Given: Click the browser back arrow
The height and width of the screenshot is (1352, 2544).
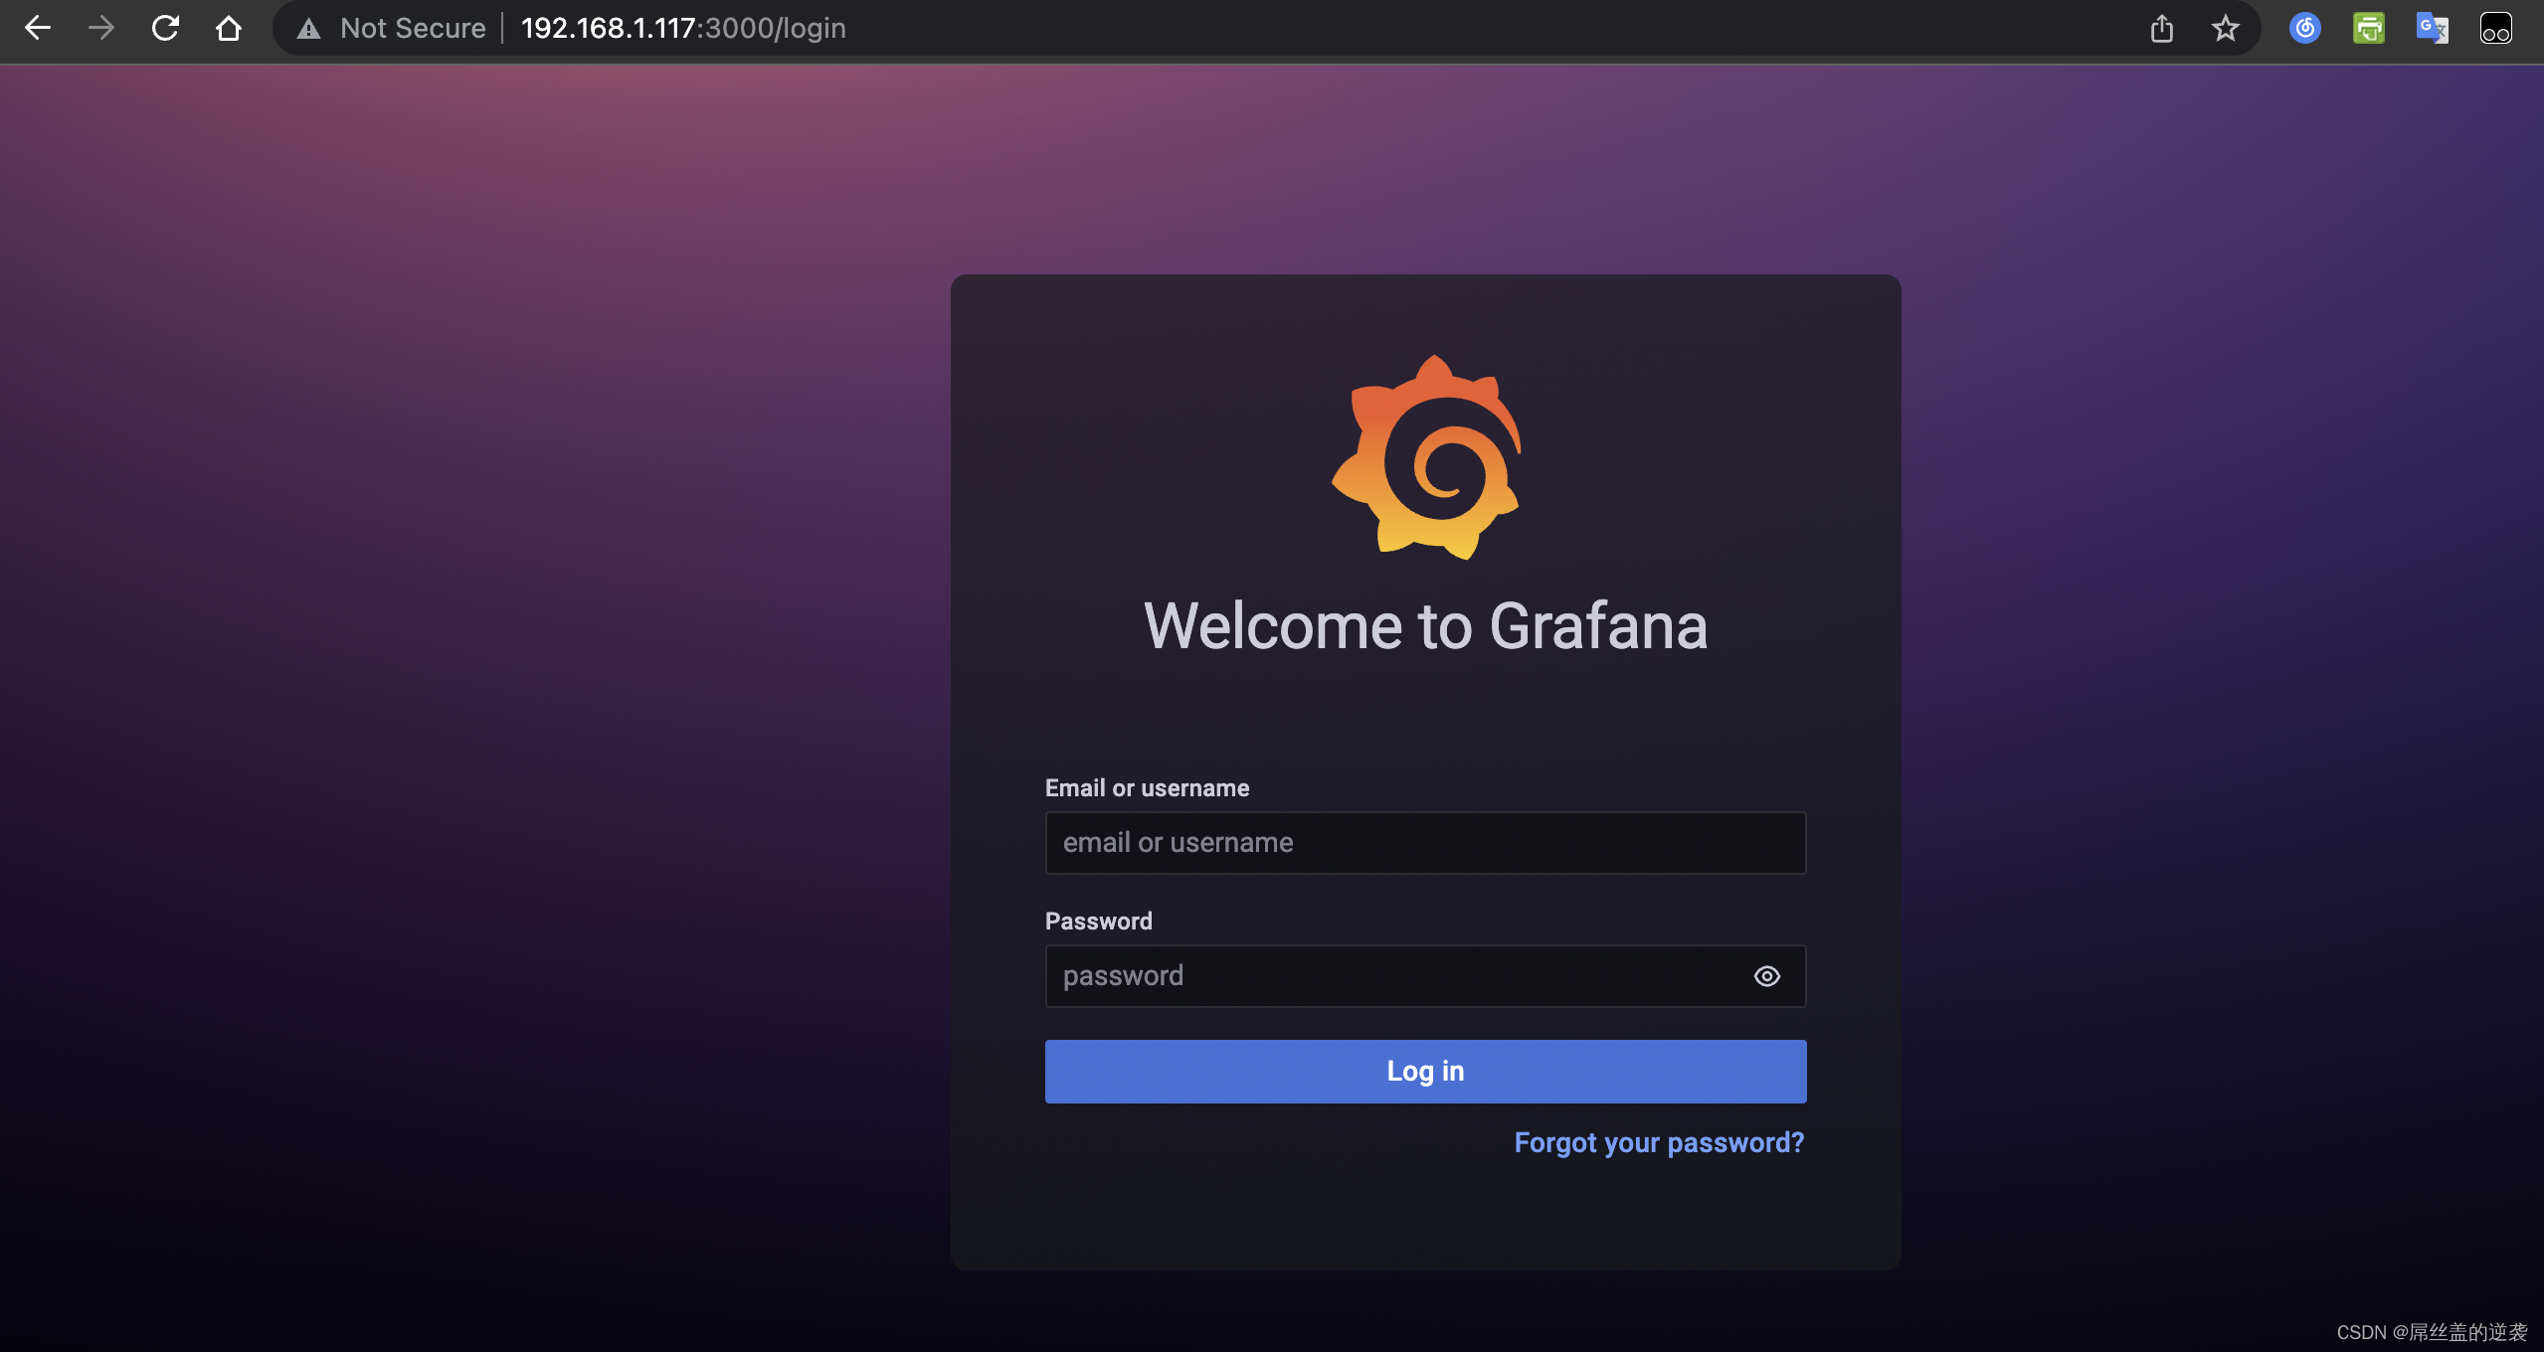Looking at the screenshot, I should pos(38,28).
